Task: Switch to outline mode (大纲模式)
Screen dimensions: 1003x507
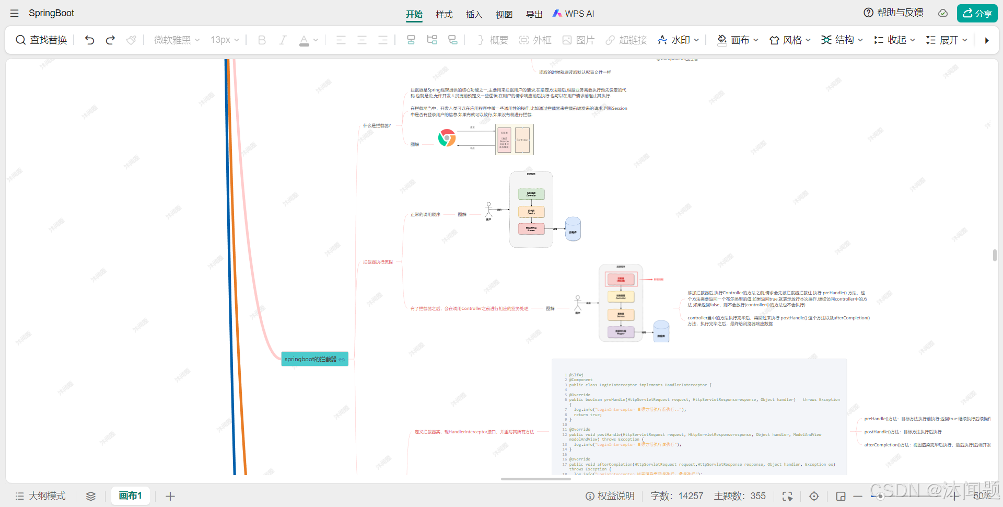Action: pyautogui.click(x=40, y=496)
